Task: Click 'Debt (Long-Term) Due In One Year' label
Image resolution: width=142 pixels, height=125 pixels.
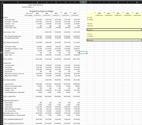Action: click(x=14, y=74)
